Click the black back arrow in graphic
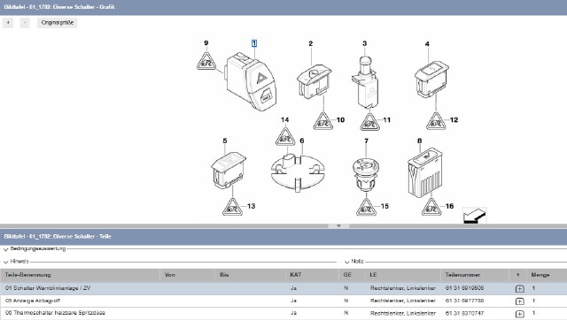 pyautogui.click(x=475, y=216)
